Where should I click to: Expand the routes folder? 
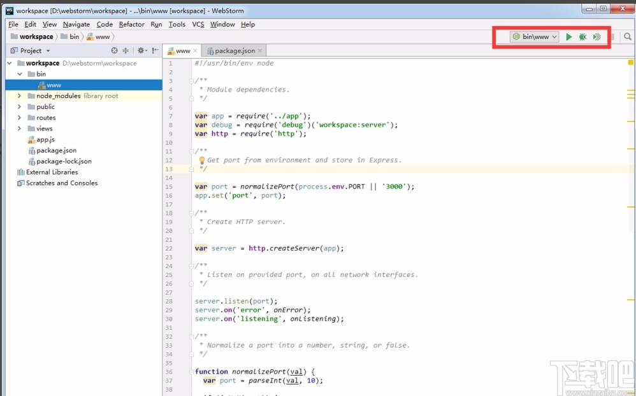coord(19,118)
